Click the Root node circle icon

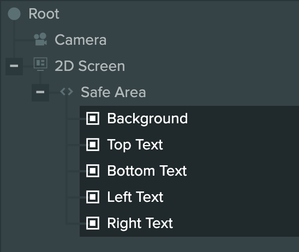14,14
